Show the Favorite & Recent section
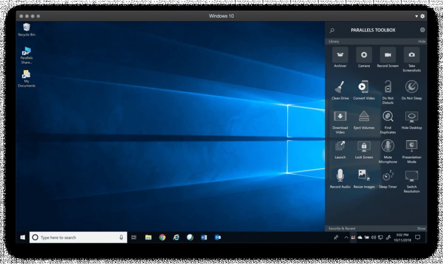The image size is (443, 264). pyautogui.click(x=421, y=229)
